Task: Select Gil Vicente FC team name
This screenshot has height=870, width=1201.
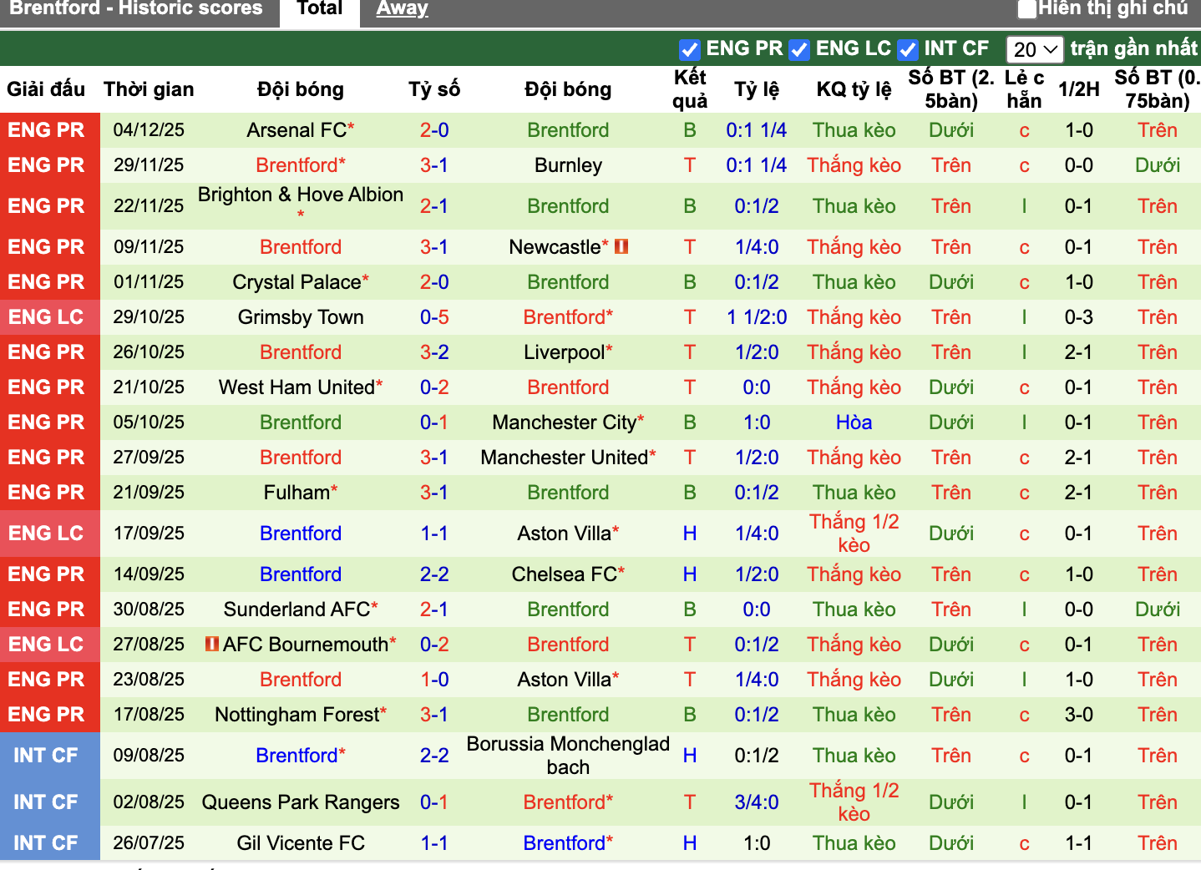Action: click(301, 843)
